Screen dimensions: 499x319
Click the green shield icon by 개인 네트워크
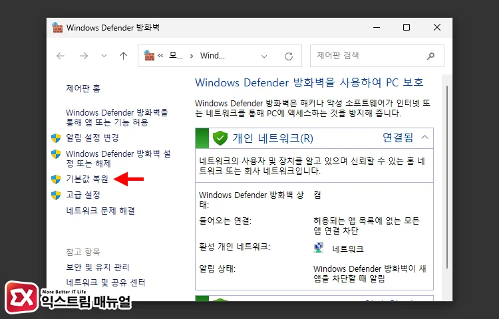point(220,138)
